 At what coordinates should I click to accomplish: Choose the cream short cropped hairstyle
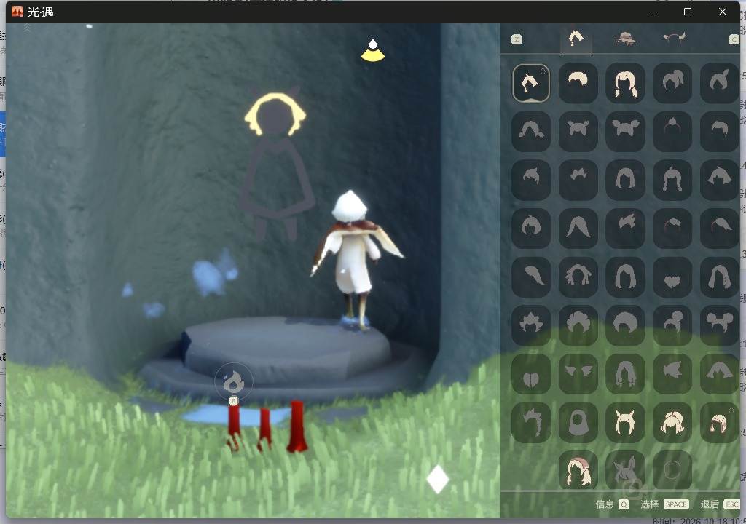pos(578,83)
